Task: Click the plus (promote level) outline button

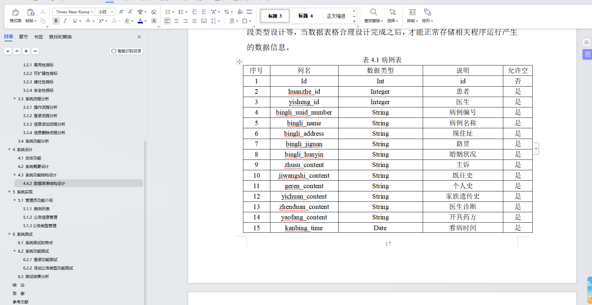Action: point(26,51)
